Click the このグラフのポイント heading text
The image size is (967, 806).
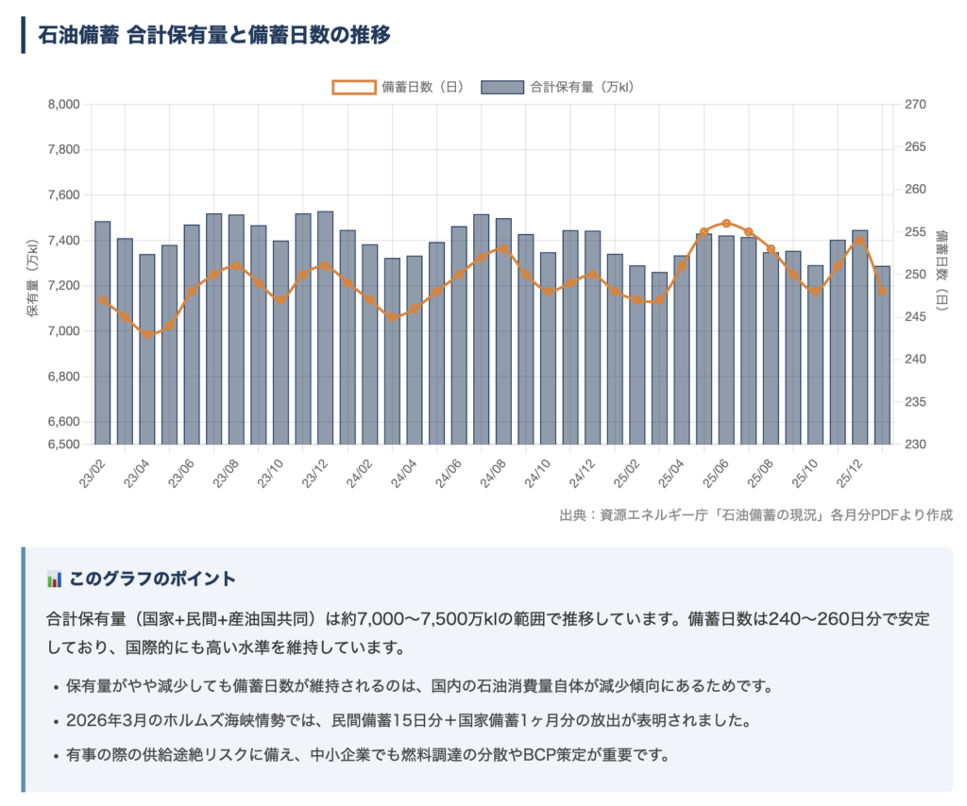click(152, 579)
